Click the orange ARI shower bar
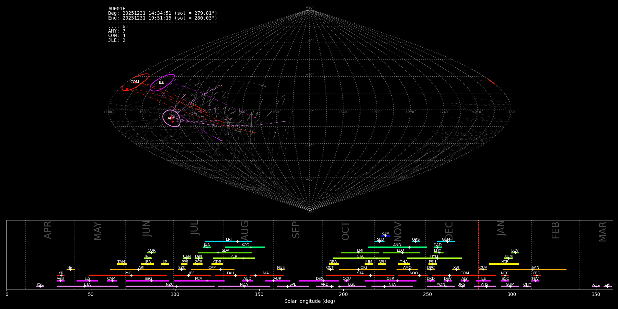Viewport: 618px width, 309px height. tap(142, 270)
